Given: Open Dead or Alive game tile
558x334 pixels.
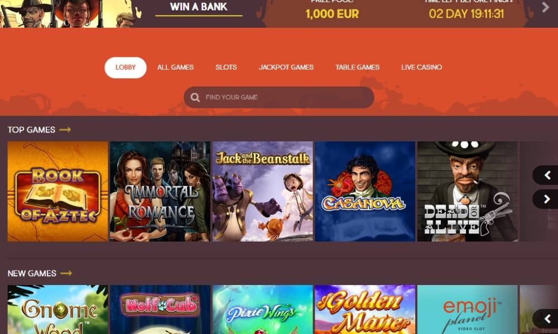Looking at the screenshot, I should (x=468, y=191).
